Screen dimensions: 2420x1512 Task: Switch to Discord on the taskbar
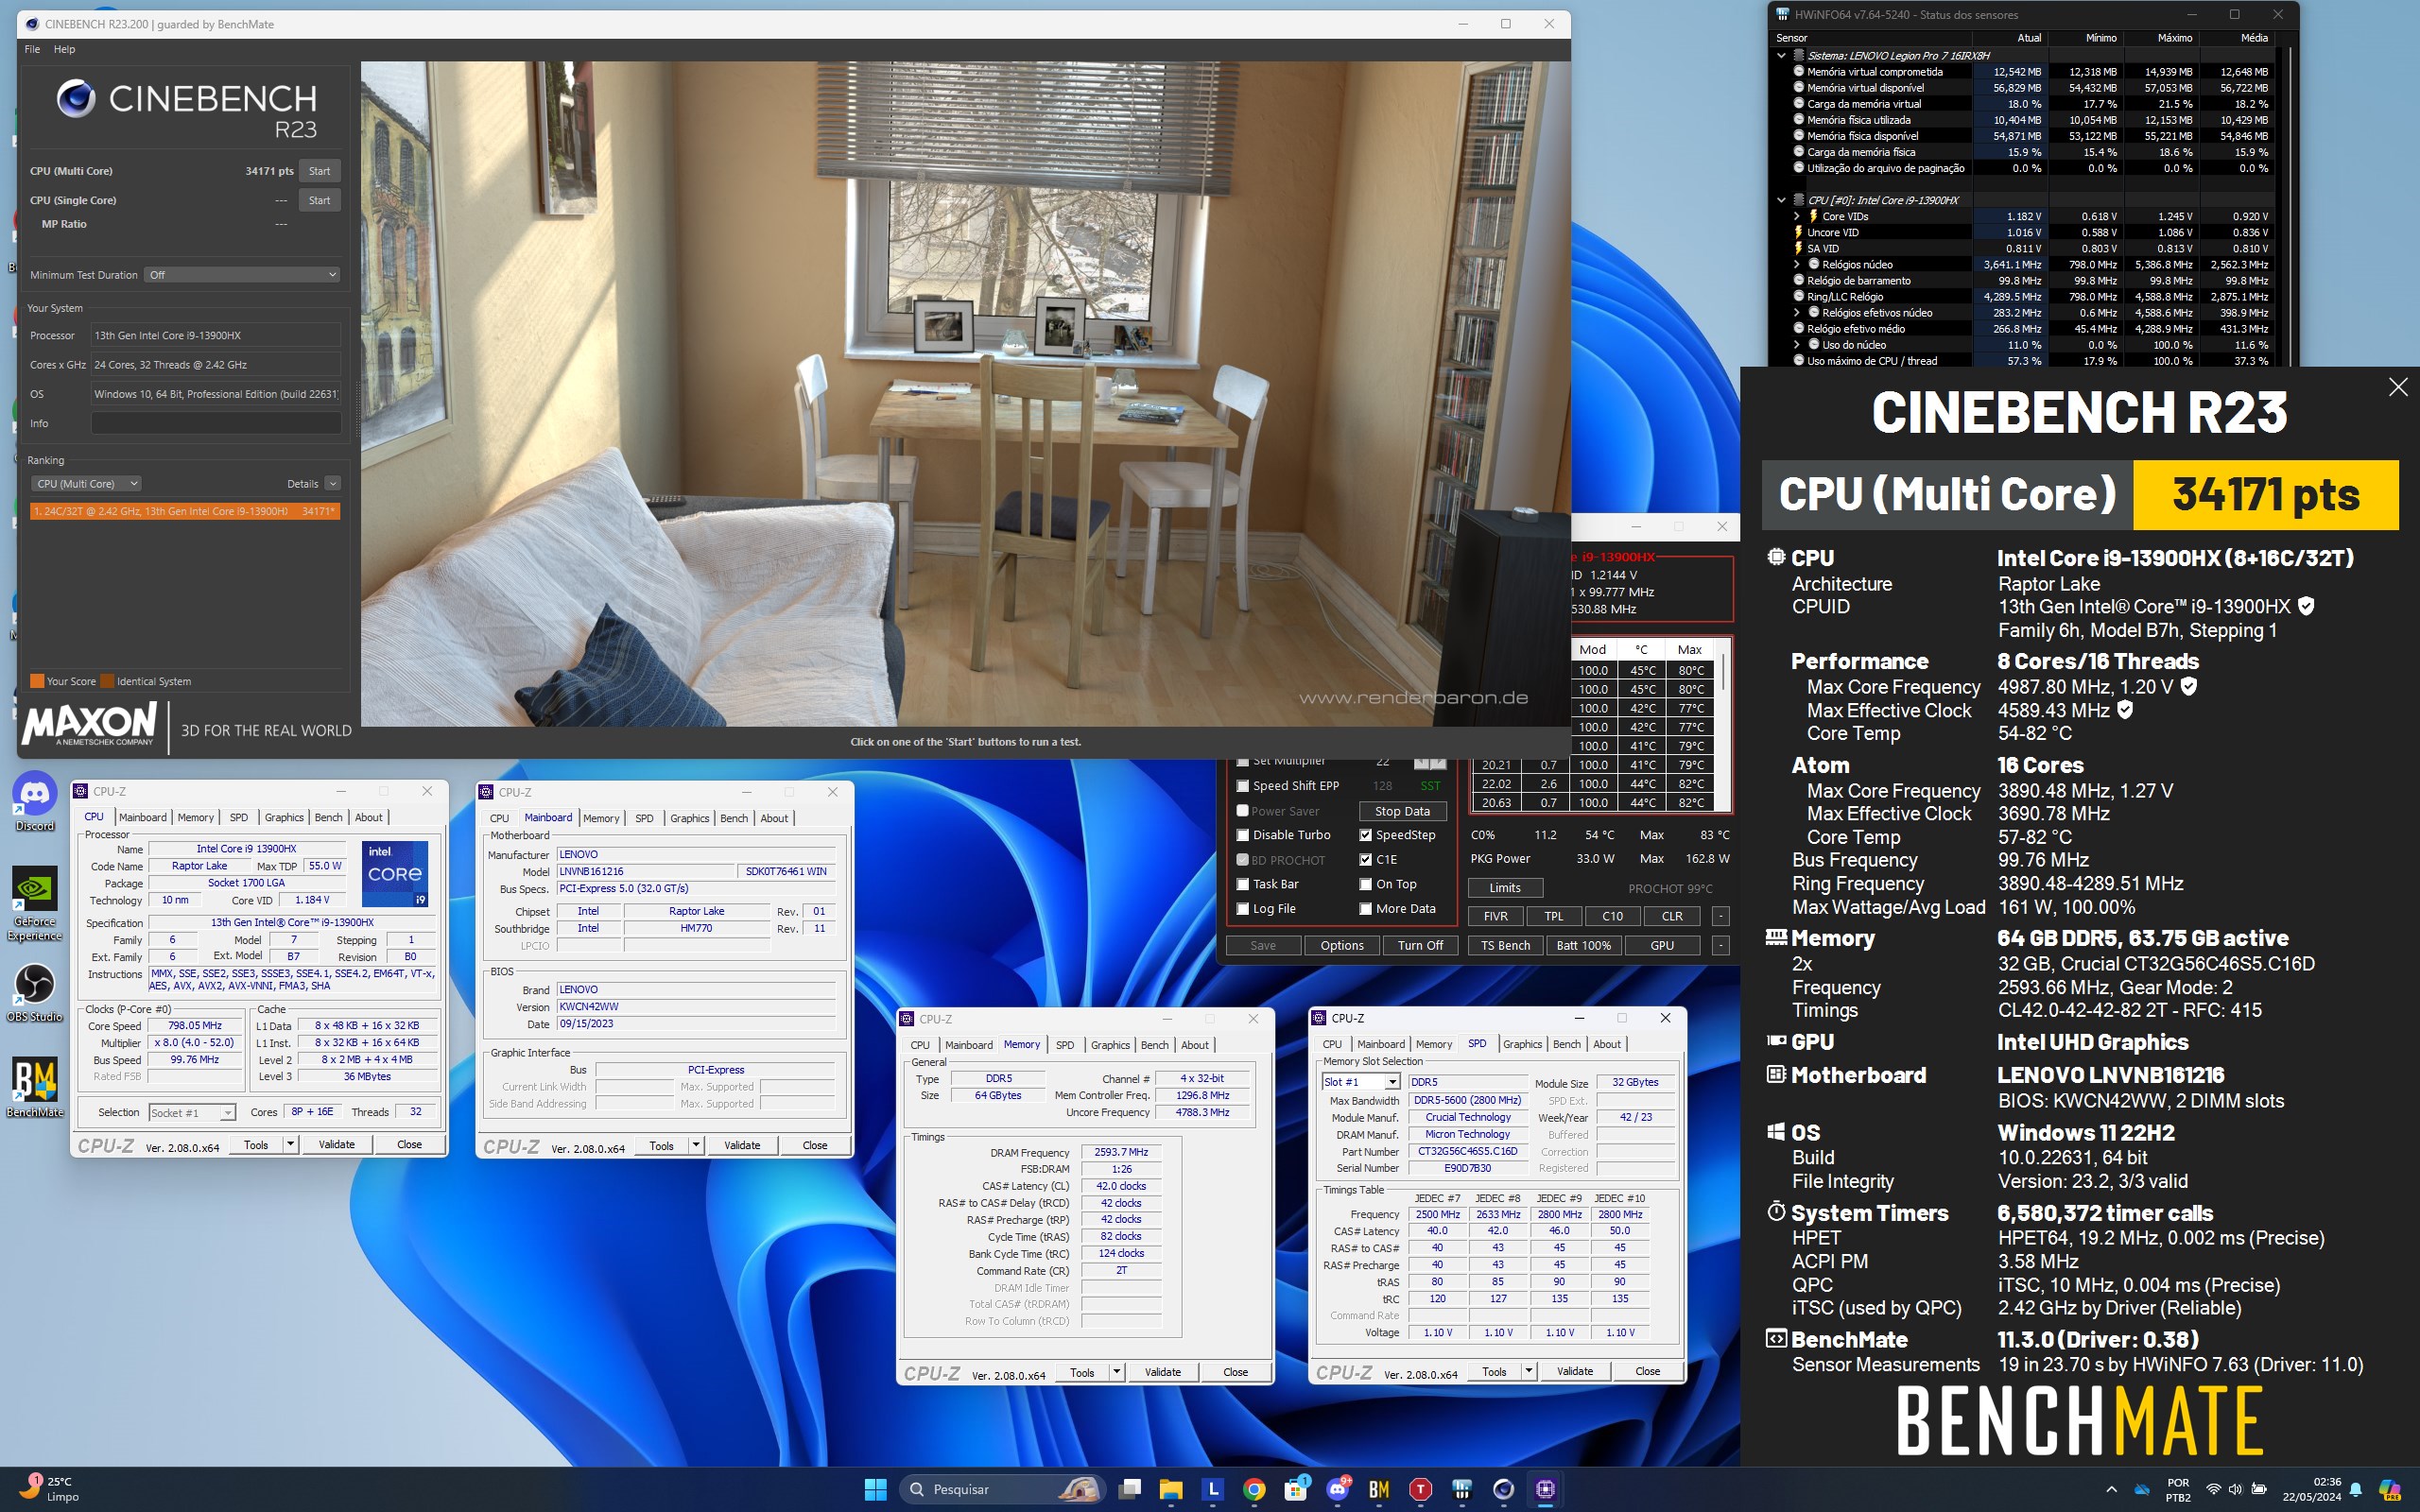tap(1338, 1489)
